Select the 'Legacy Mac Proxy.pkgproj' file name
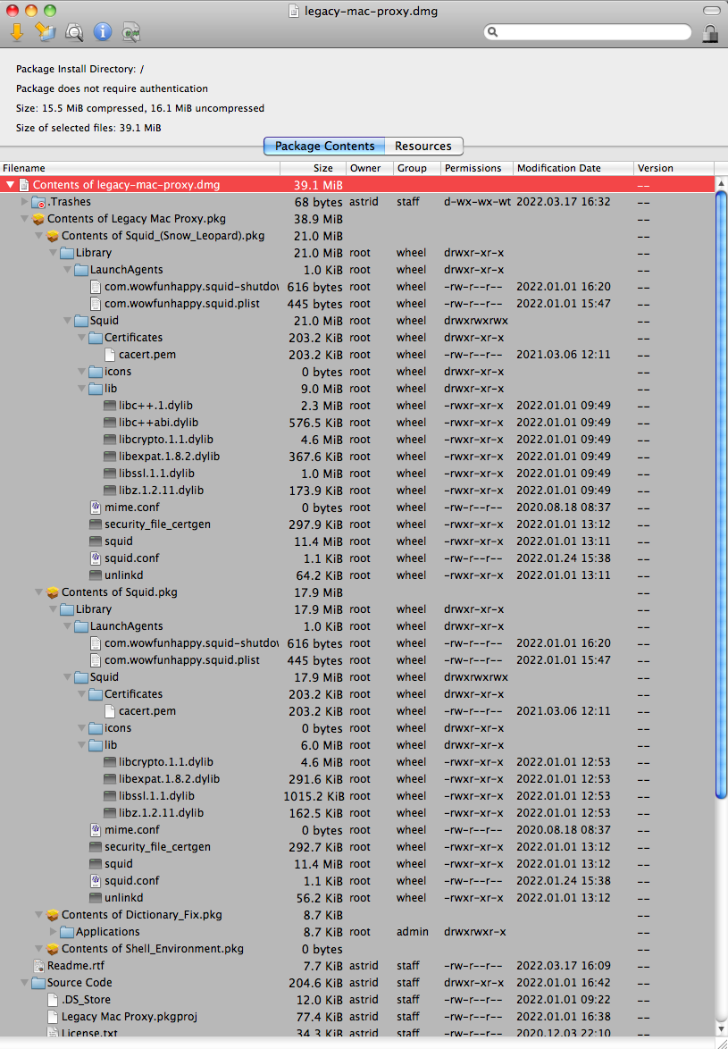The width and height of the screenshot is (728, 1049). 129,1017
